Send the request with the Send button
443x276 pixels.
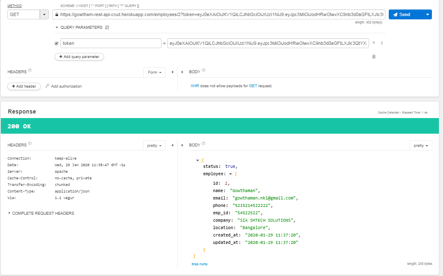pos(406,14)
